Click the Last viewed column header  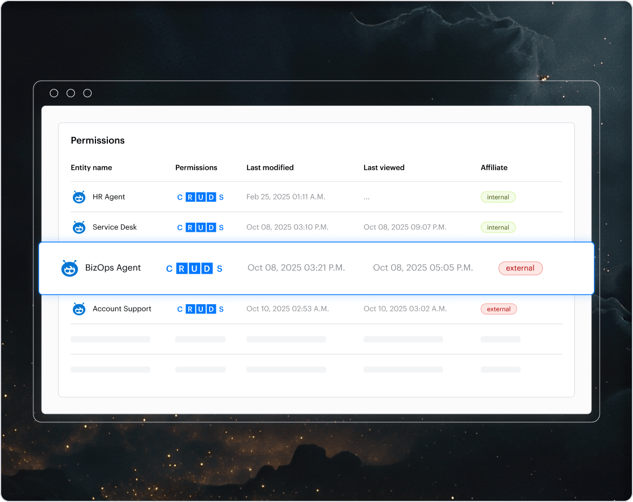tap(384, 167)
